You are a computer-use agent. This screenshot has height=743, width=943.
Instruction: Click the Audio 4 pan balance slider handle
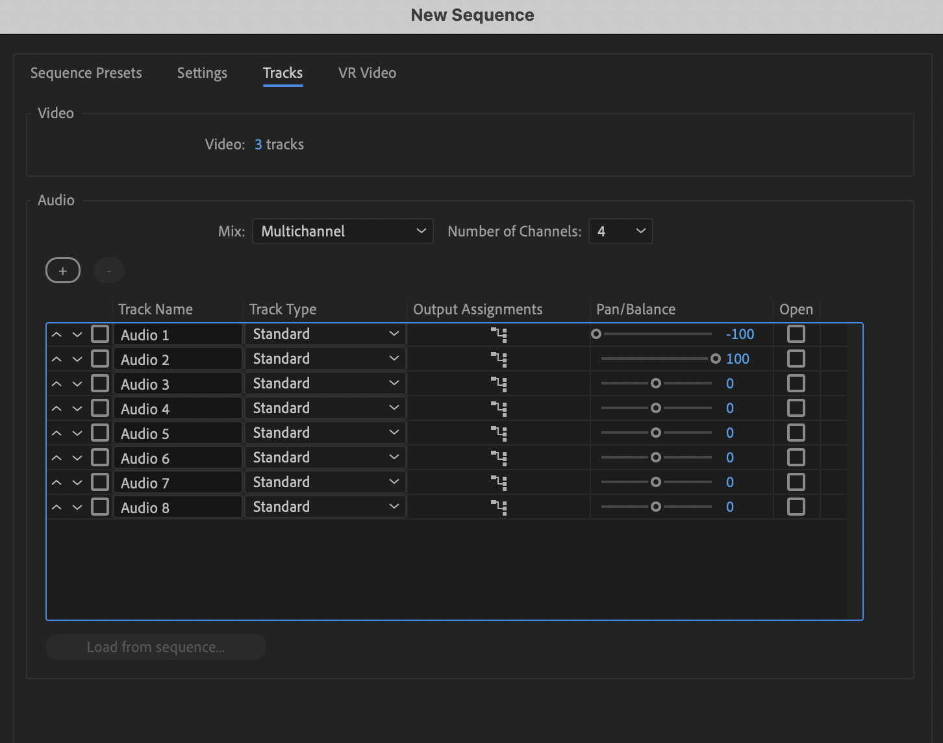point(656,409)
